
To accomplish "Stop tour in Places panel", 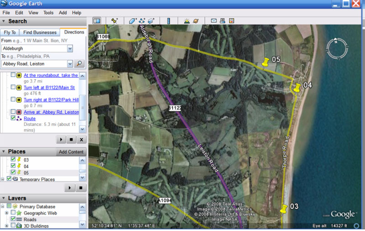I will point(81,188).
